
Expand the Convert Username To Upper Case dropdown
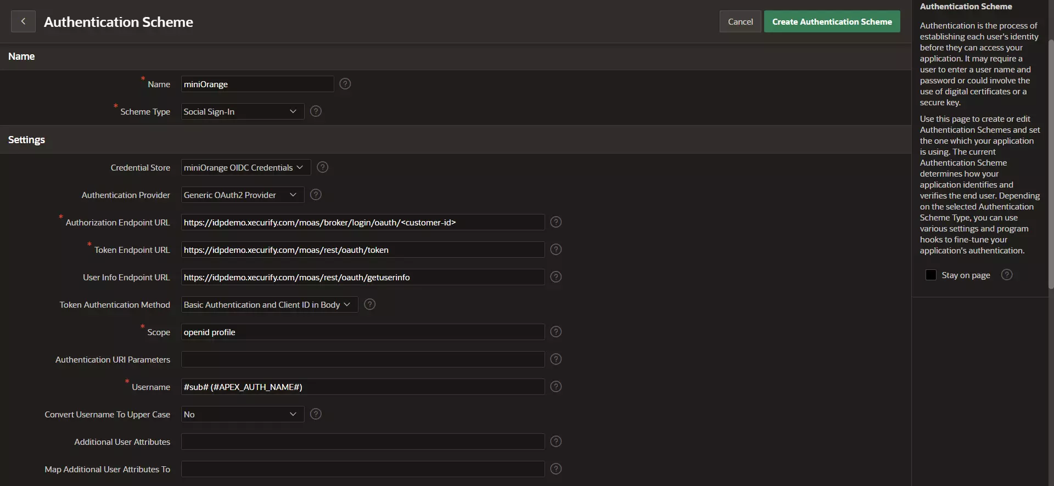tap(242, 415)
